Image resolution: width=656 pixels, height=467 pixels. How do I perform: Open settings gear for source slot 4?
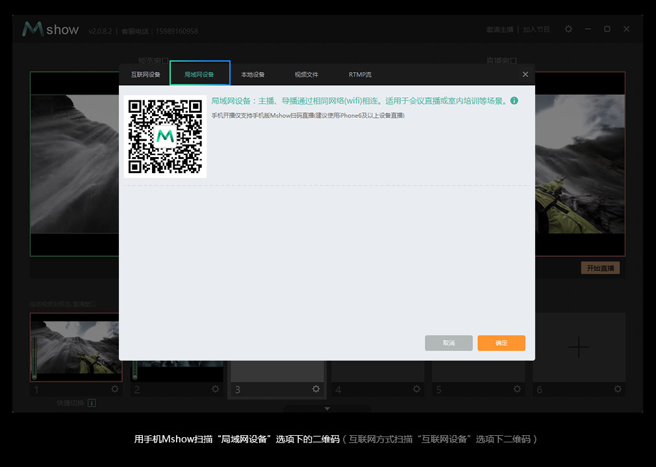click(417, 389)
